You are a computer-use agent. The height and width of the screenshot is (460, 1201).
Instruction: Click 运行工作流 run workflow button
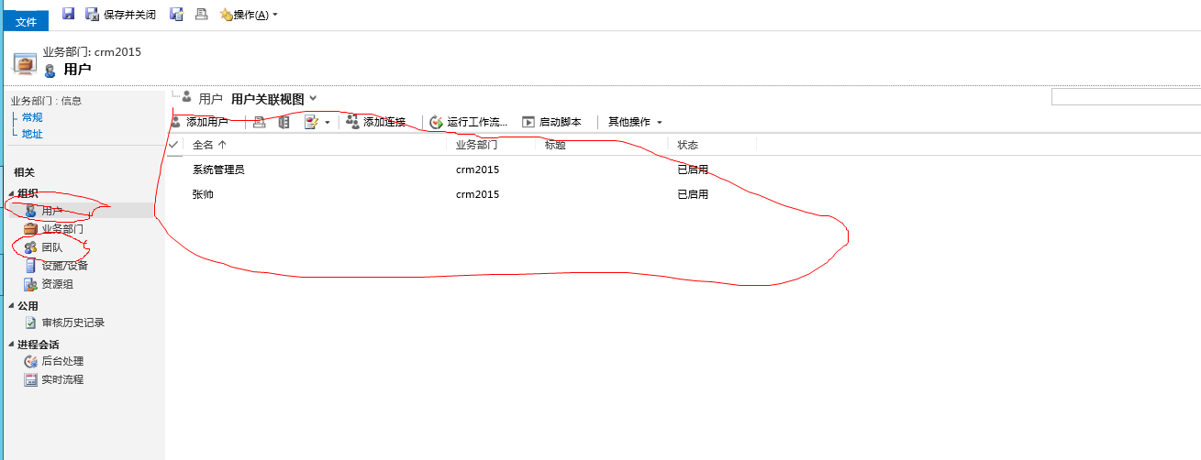tap(469, 122)
